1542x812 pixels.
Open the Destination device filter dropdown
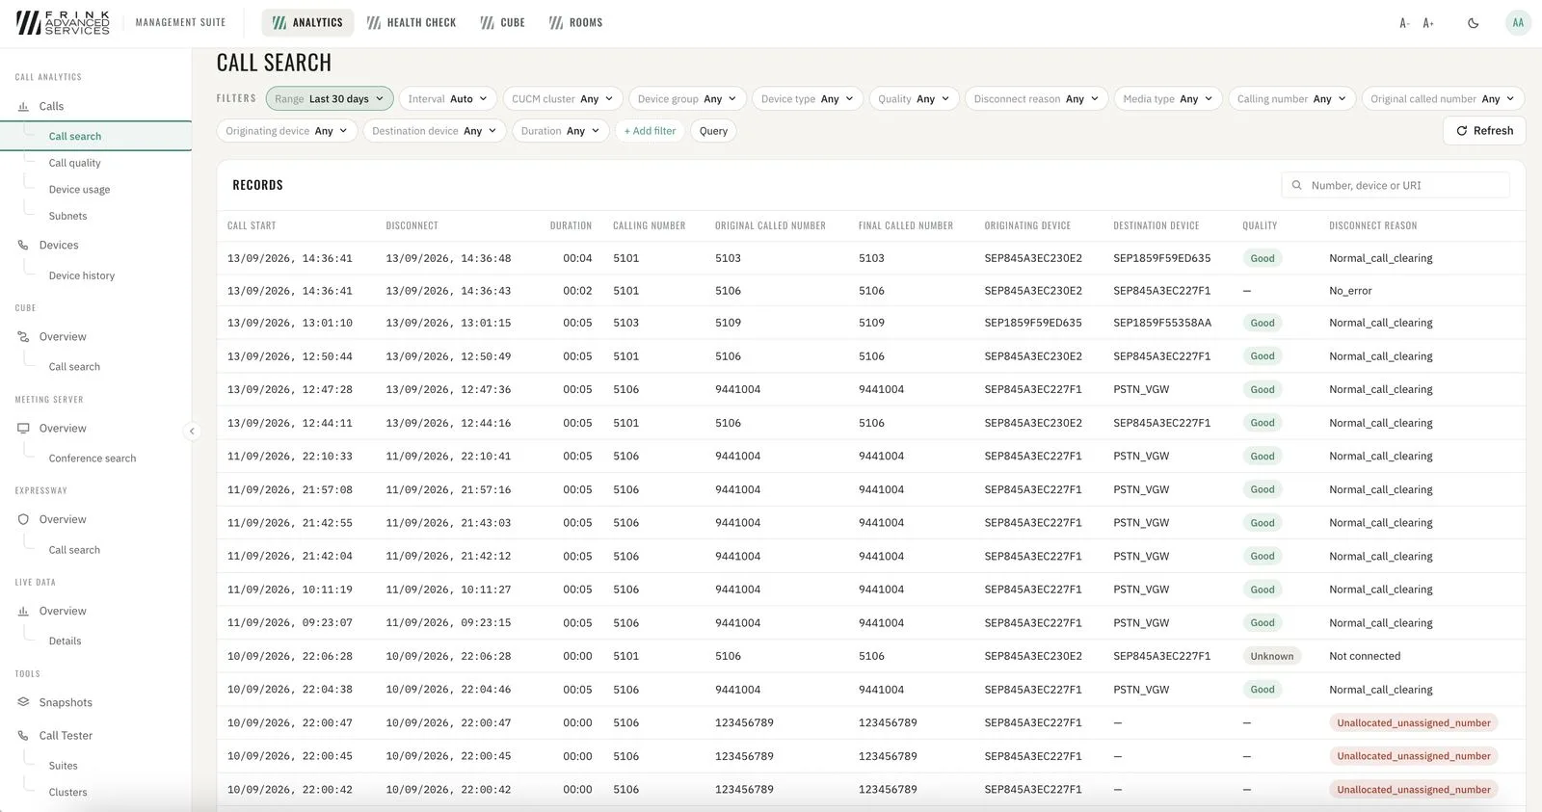(434, 131)
